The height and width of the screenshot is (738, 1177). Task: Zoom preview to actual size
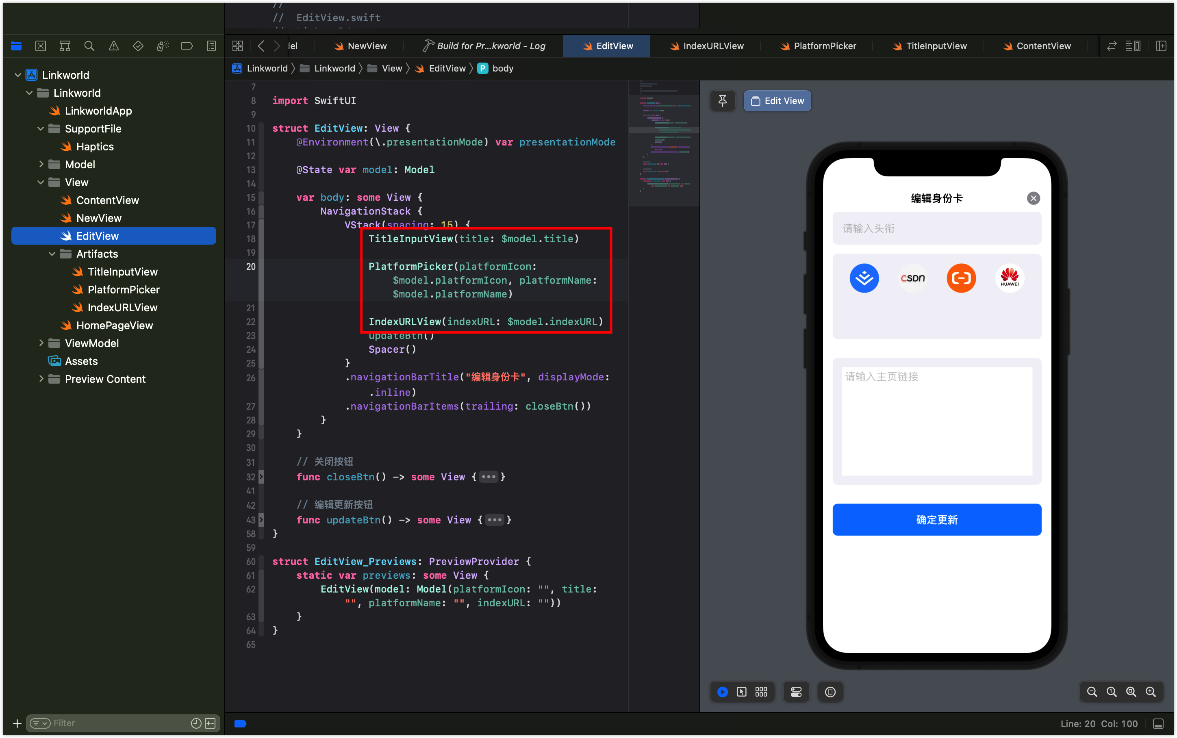1112,692
